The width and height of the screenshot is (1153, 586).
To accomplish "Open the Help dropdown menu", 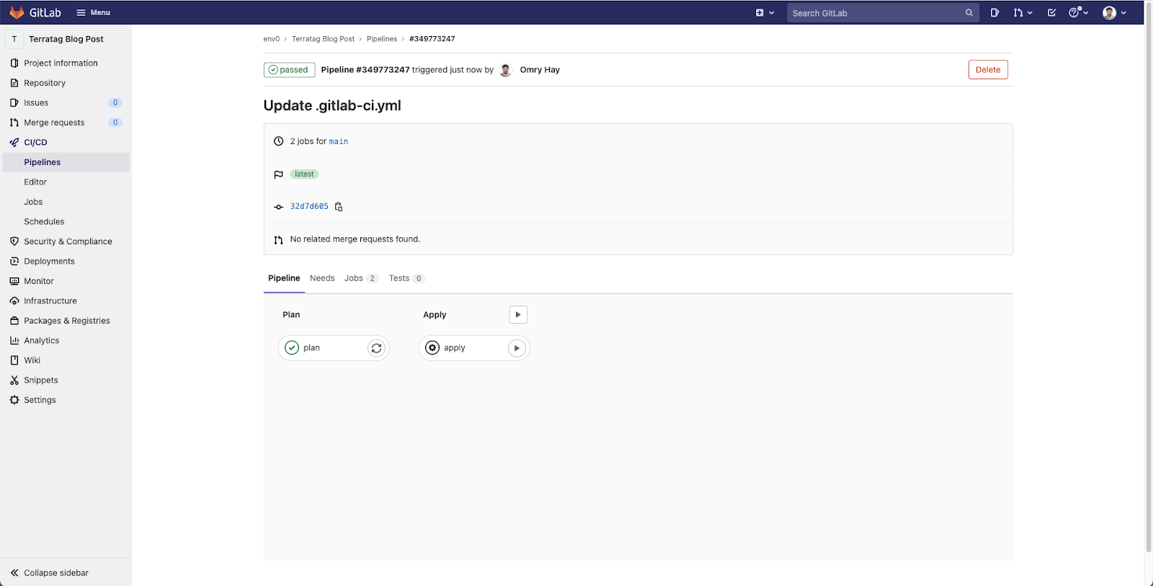I will pos(1078,12).
